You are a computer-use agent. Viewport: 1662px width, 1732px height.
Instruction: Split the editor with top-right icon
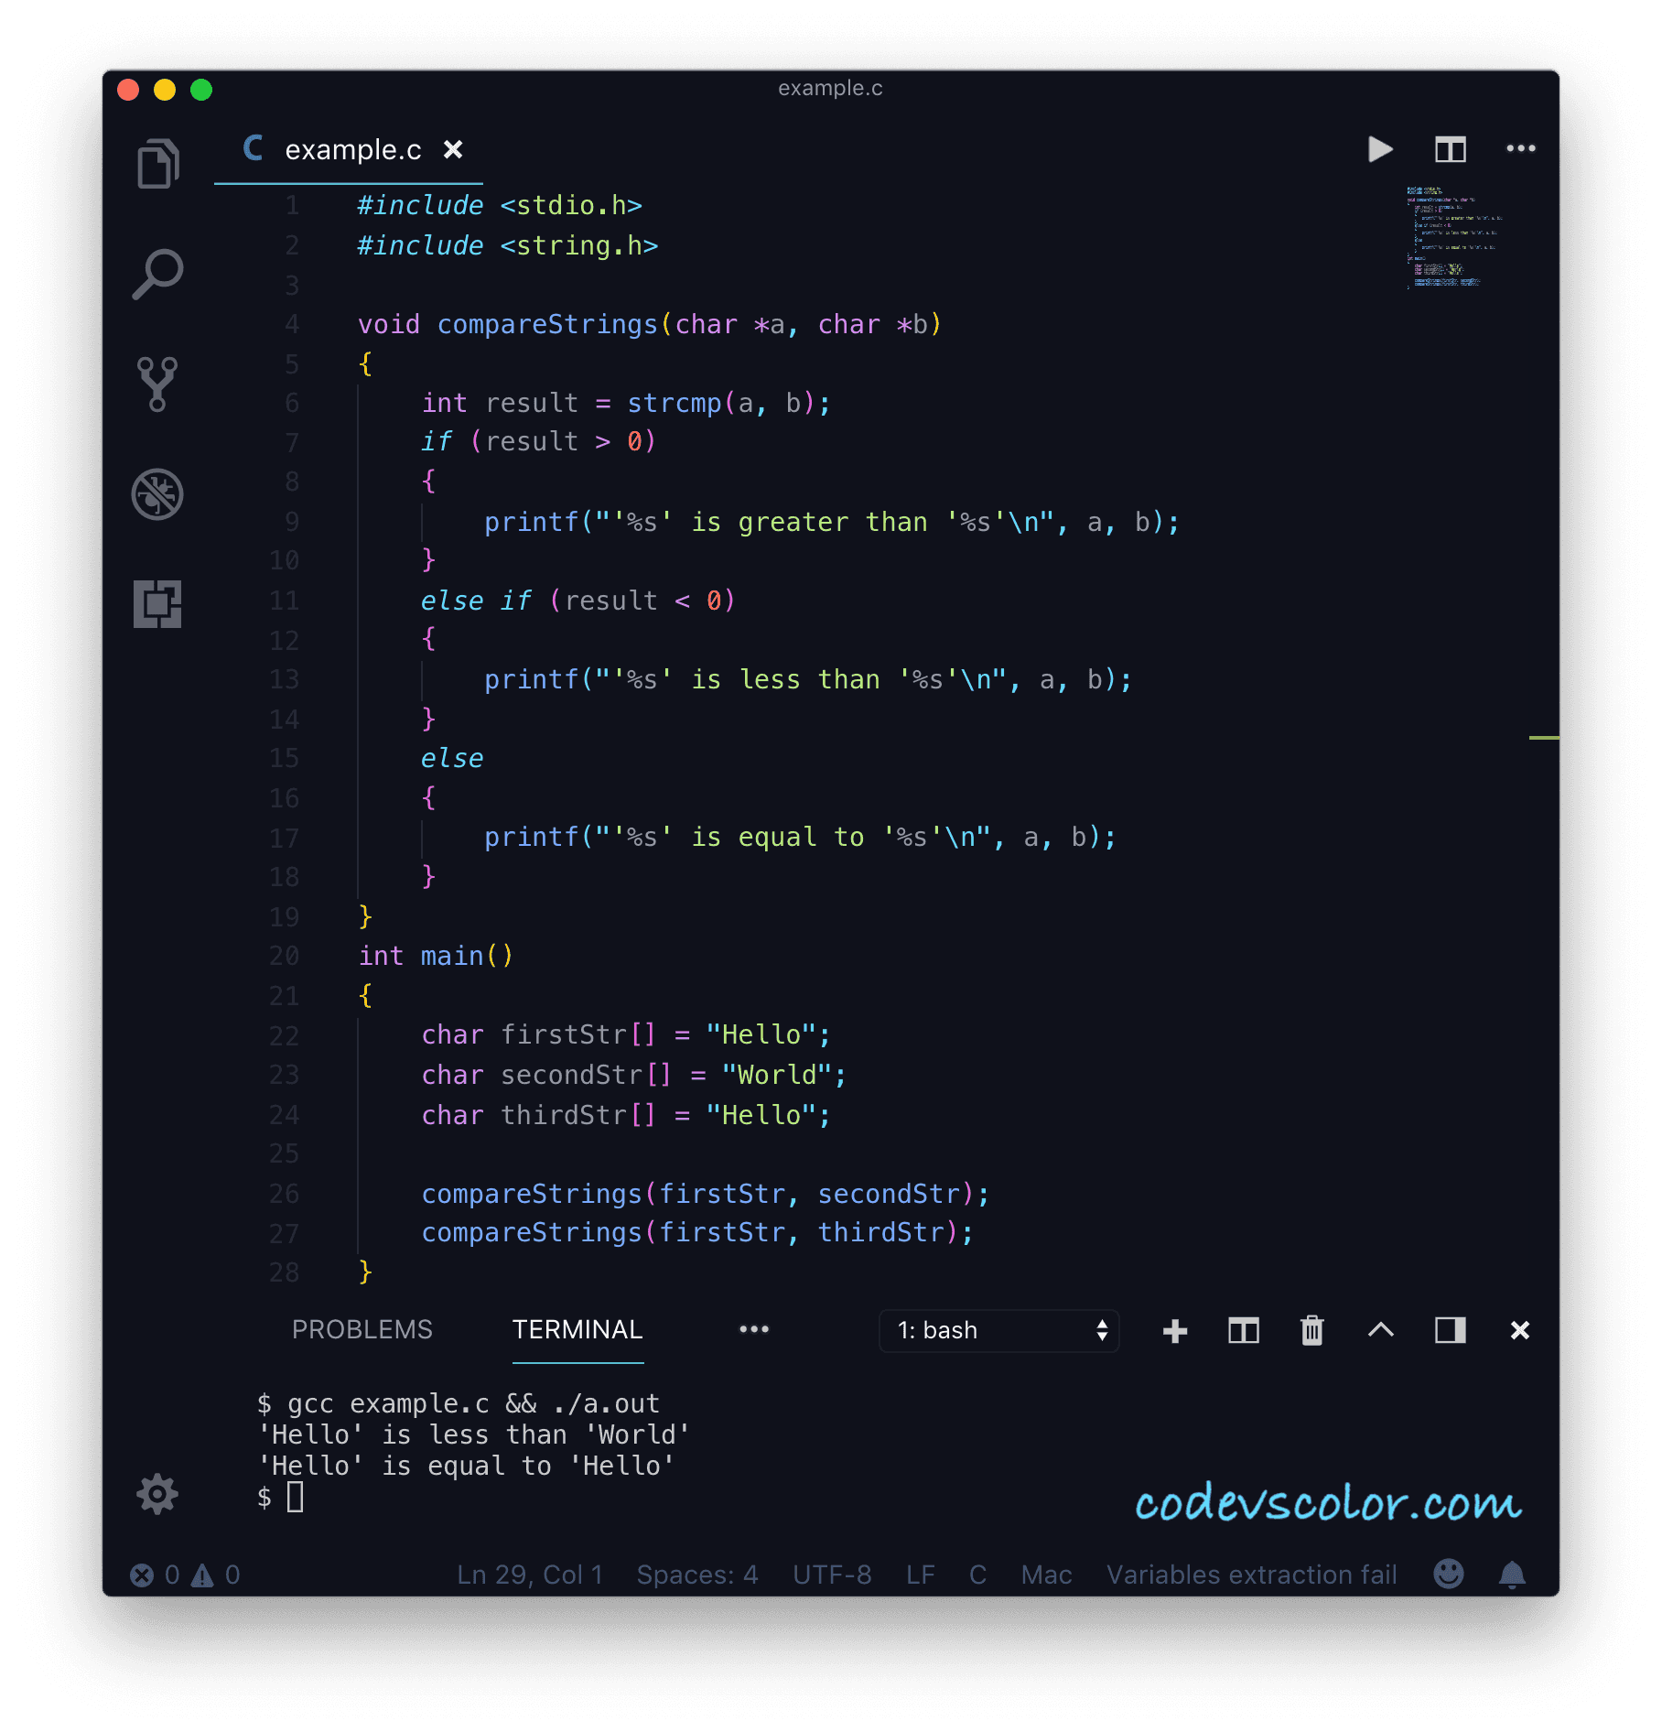pyautogui.click(x=1450, y=149)
